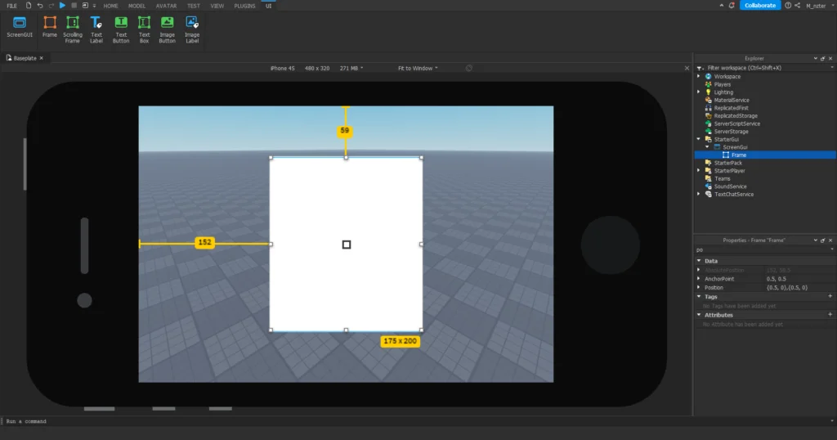Open the PLUGINS ribbon tab
Viewport: 837px width, 440px height.
[x=244, y=5]
